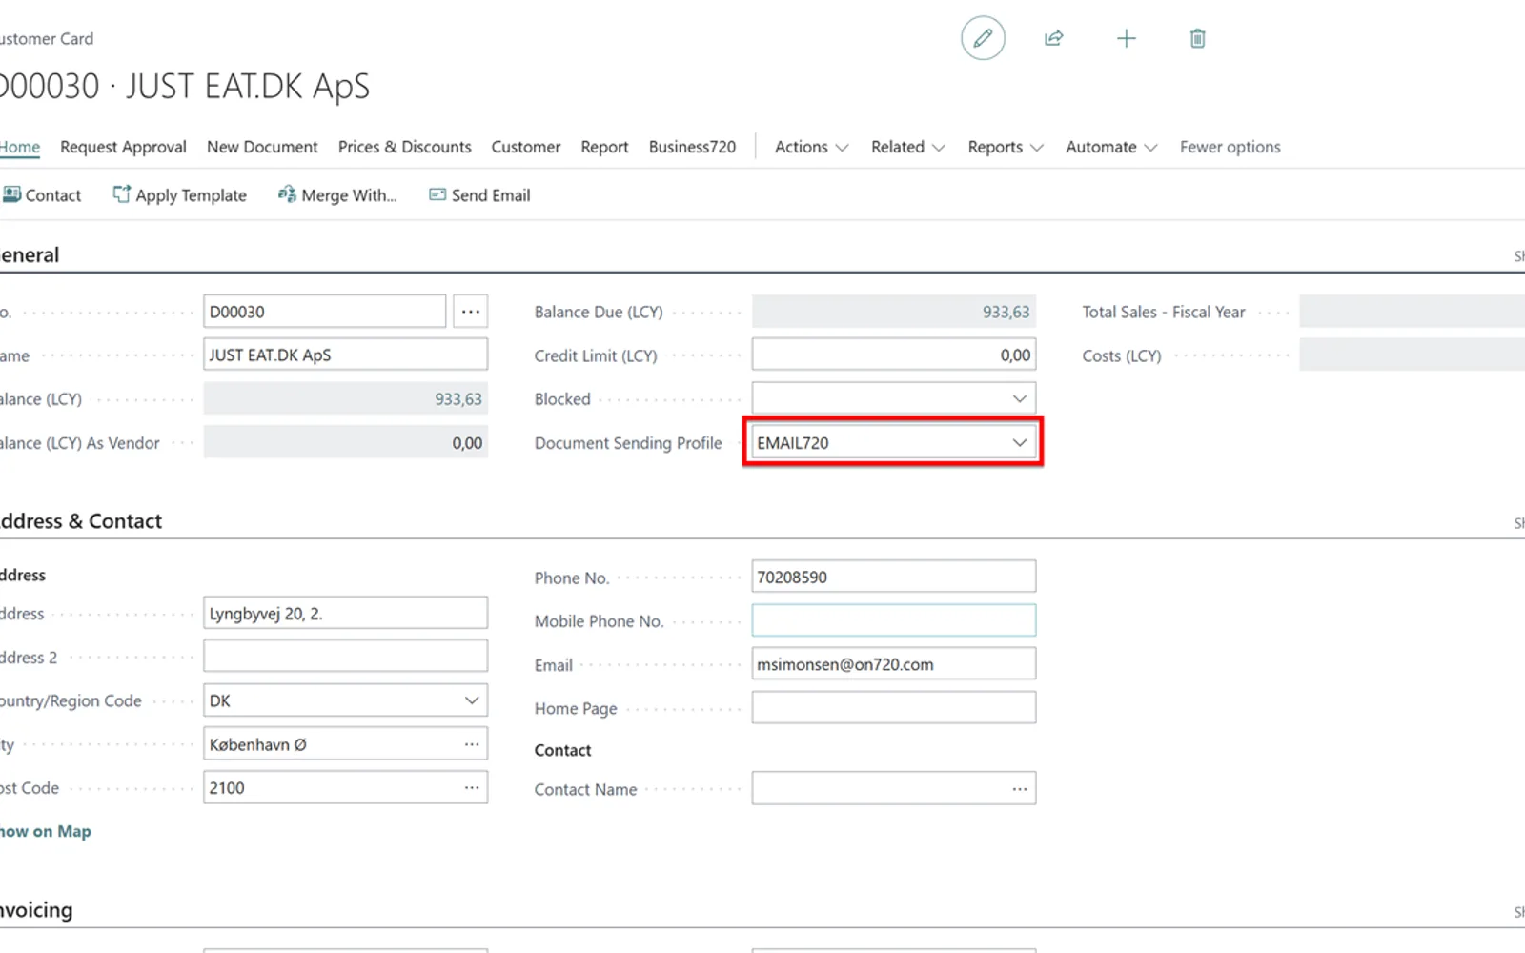The image size is (1525, 953).
Task: Click the Email field
Action: [893, 664]
